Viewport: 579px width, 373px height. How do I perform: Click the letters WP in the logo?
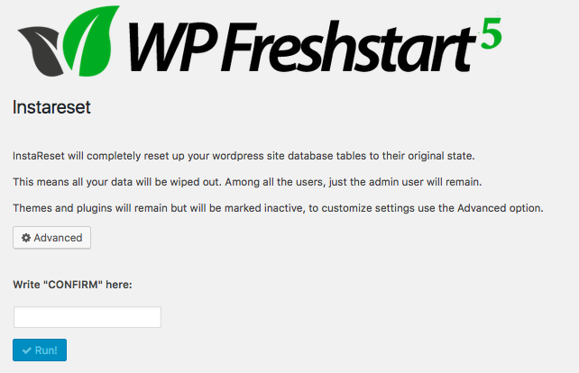click(171, 46)
